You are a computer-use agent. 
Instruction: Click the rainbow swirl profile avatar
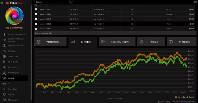[14, 16]
